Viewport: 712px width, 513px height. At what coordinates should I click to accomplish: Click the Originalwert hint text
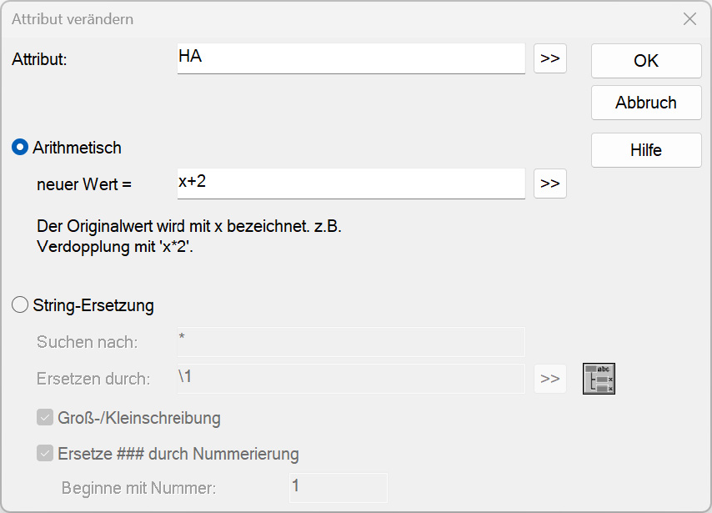click(x=189, y=236)
